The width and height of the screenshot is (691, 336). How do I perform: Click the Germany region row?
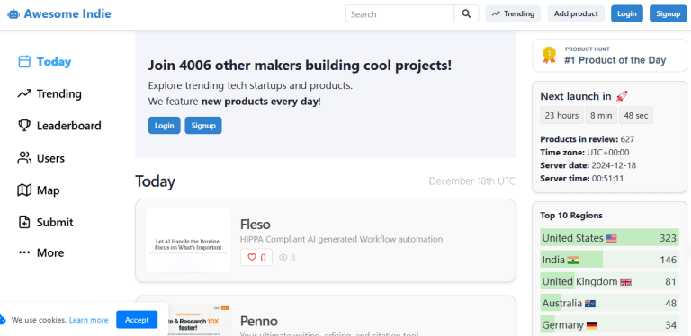(x=609, y=325)
